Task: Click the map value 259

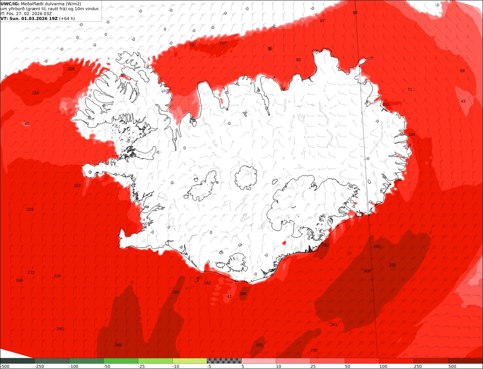Action: click(x=259, y=345)
